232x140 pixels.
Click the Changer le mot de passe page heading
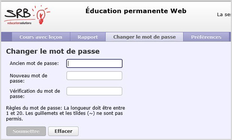coord(53,51)
